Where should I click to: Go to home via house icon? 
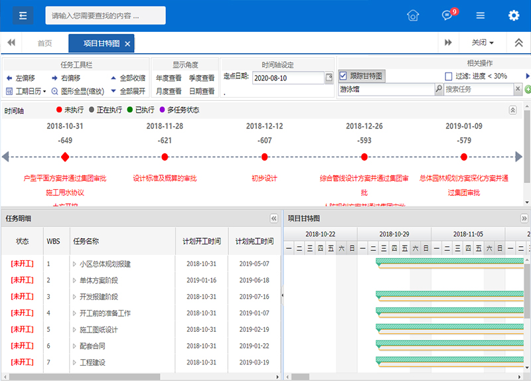click(414, 16)
